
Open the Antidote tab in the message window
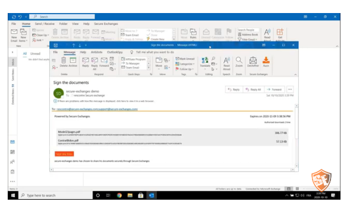coord(96,52)
